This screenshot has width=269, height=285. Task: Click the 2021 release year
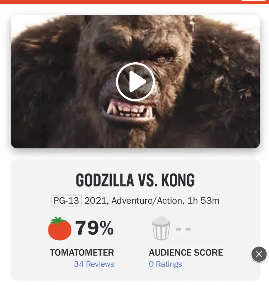(x=96, y=201)
